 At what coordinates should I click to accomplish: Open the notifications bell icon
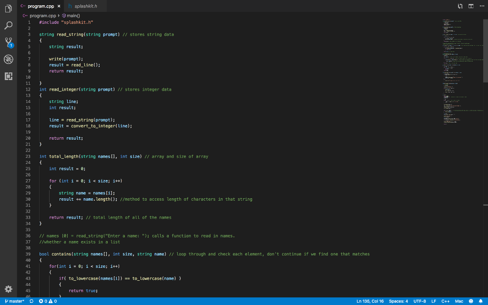pyautogui.click(x=480, y=301)
